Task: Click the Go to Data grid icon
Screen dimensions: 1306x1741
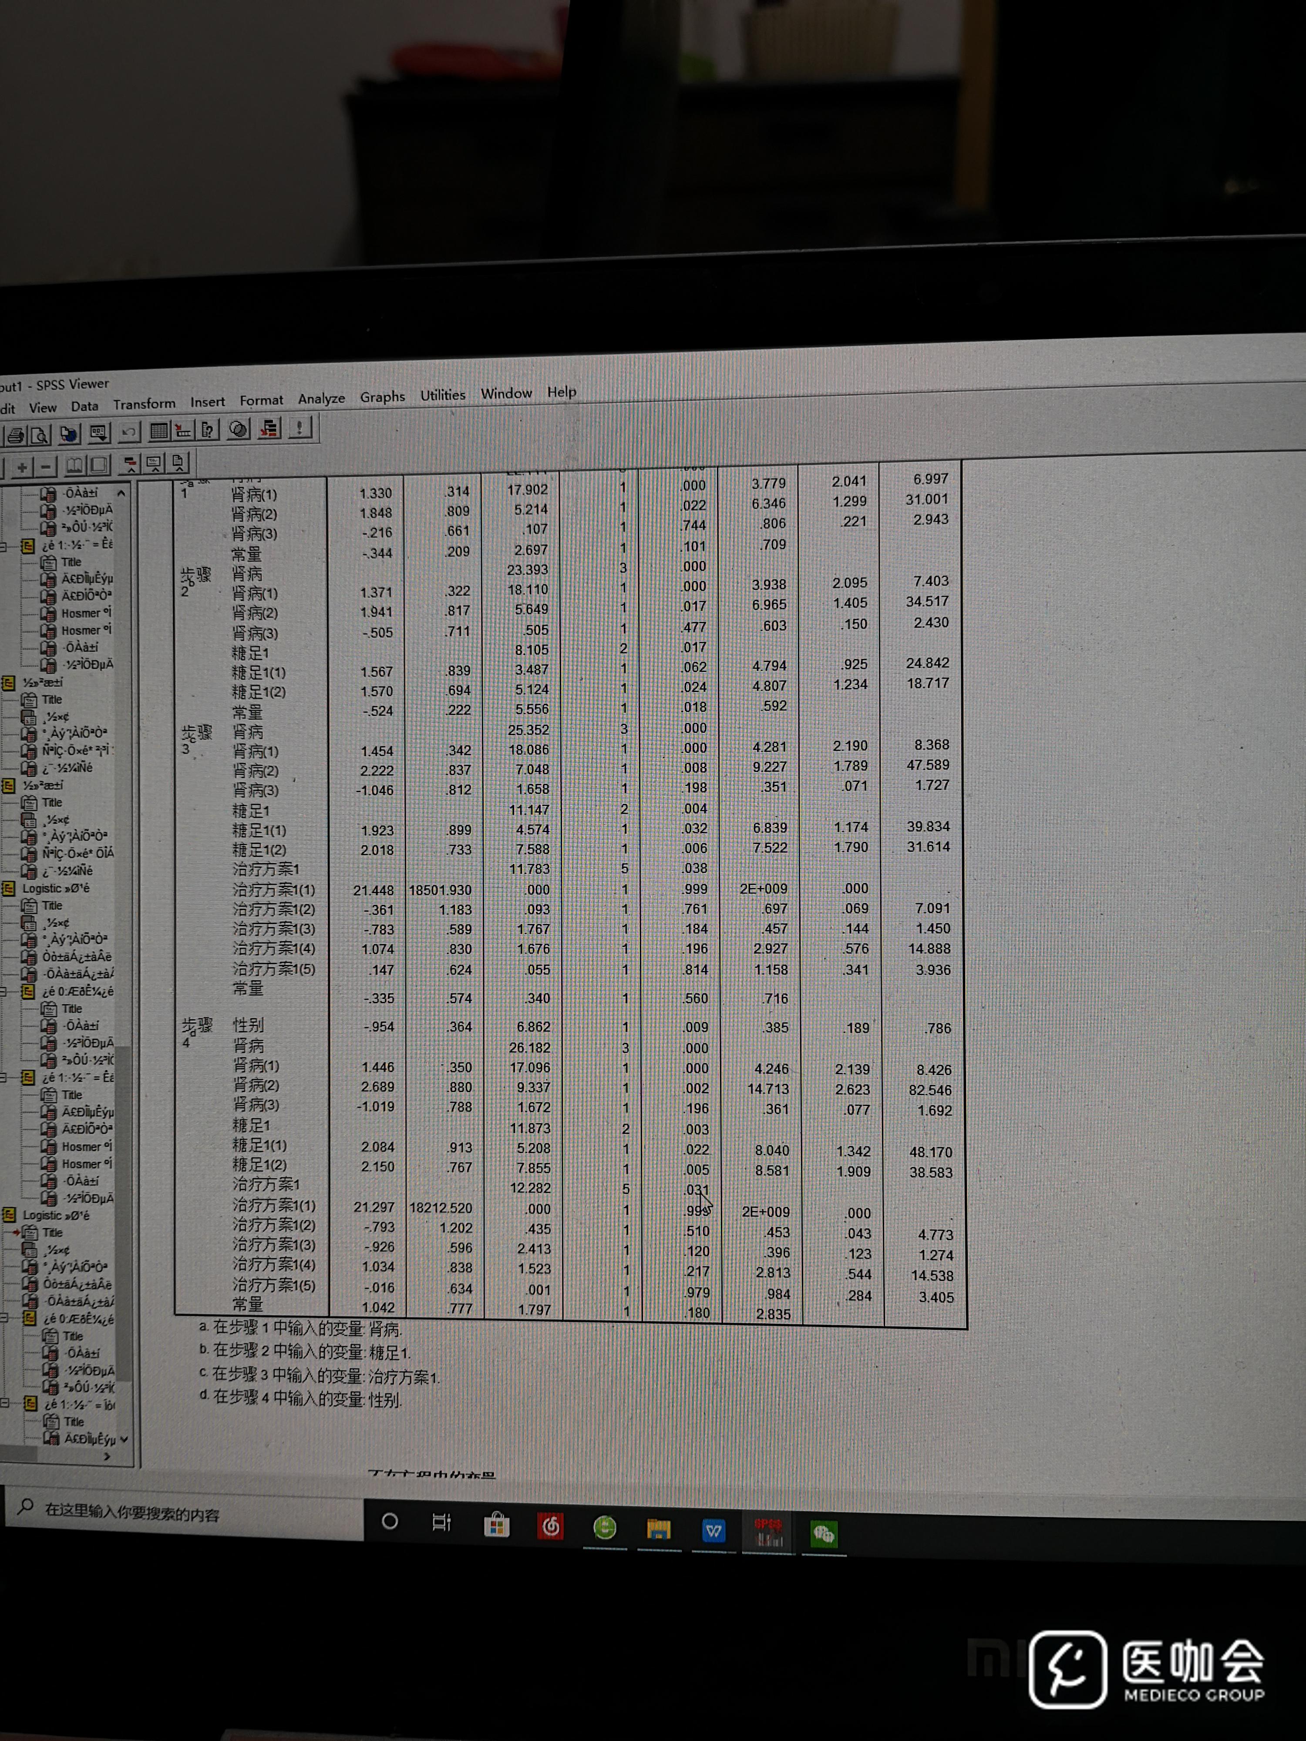Action: 159,430
